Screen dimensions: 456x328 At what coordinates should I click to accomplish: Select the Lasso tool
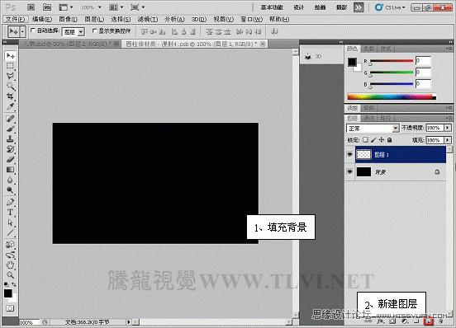pyautogui.click(x=11, y=76)
